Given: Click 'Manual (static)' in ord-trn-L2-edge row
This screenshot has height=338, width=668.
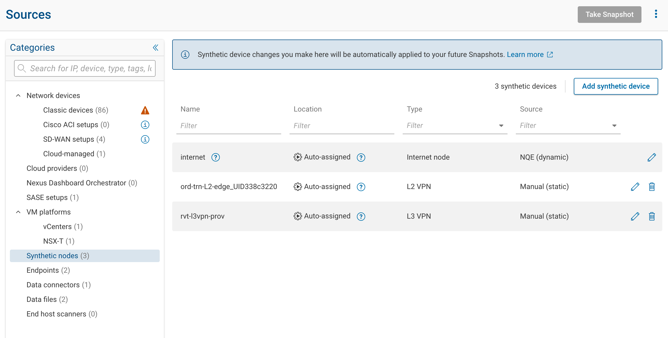Looking at the screenshot, I should tap(544, 187).
